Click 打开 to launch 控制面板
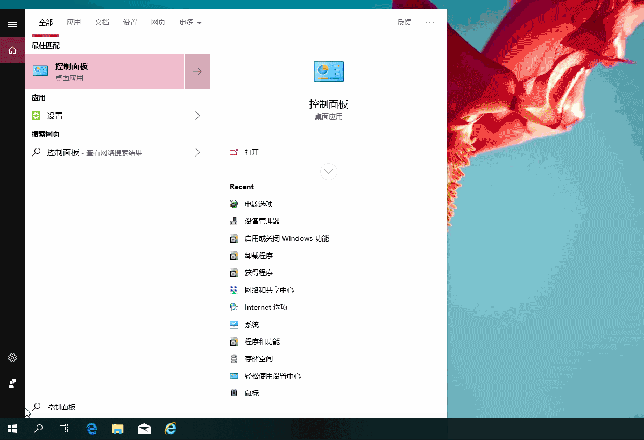 pyautogui.click(x=251, y=152)
